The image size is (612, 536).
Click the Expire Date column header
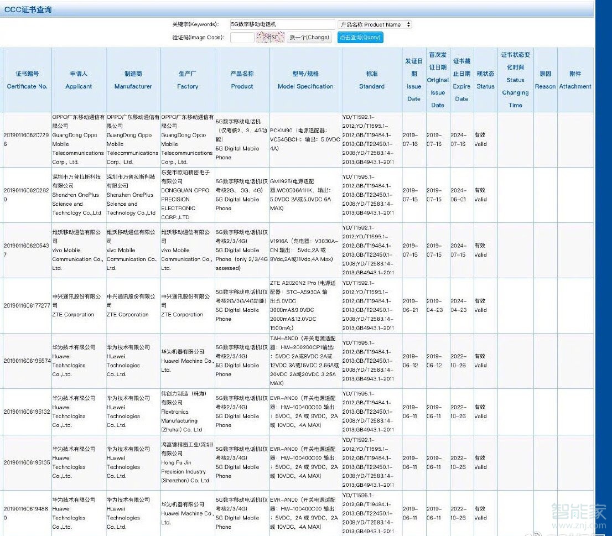tap(461, 80)
